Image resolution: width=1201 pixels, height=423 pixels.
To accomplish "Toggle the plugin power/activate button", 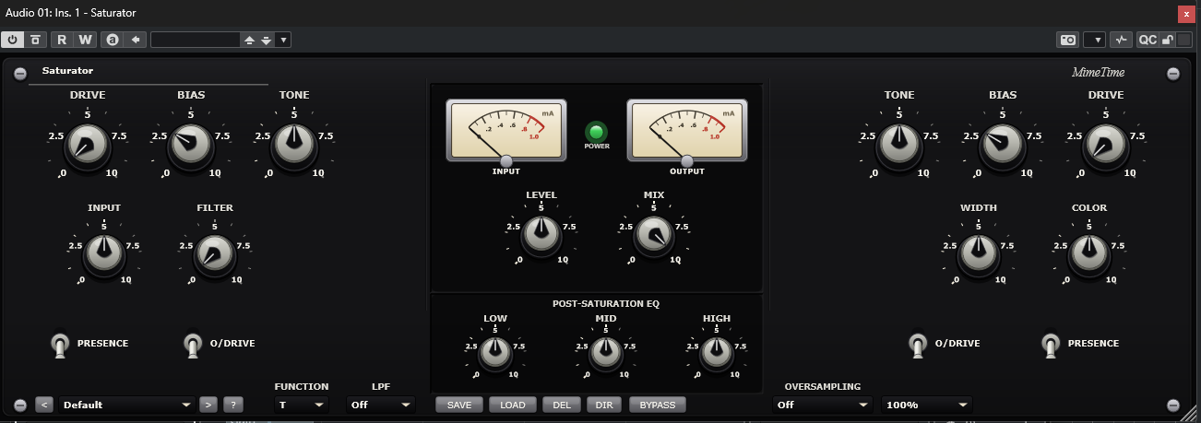I will (13, 40).
